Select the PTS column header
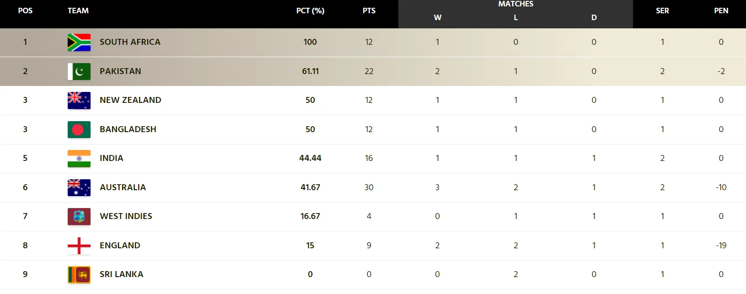The width and height of the screenshot is (746, 294). [369, 11]
